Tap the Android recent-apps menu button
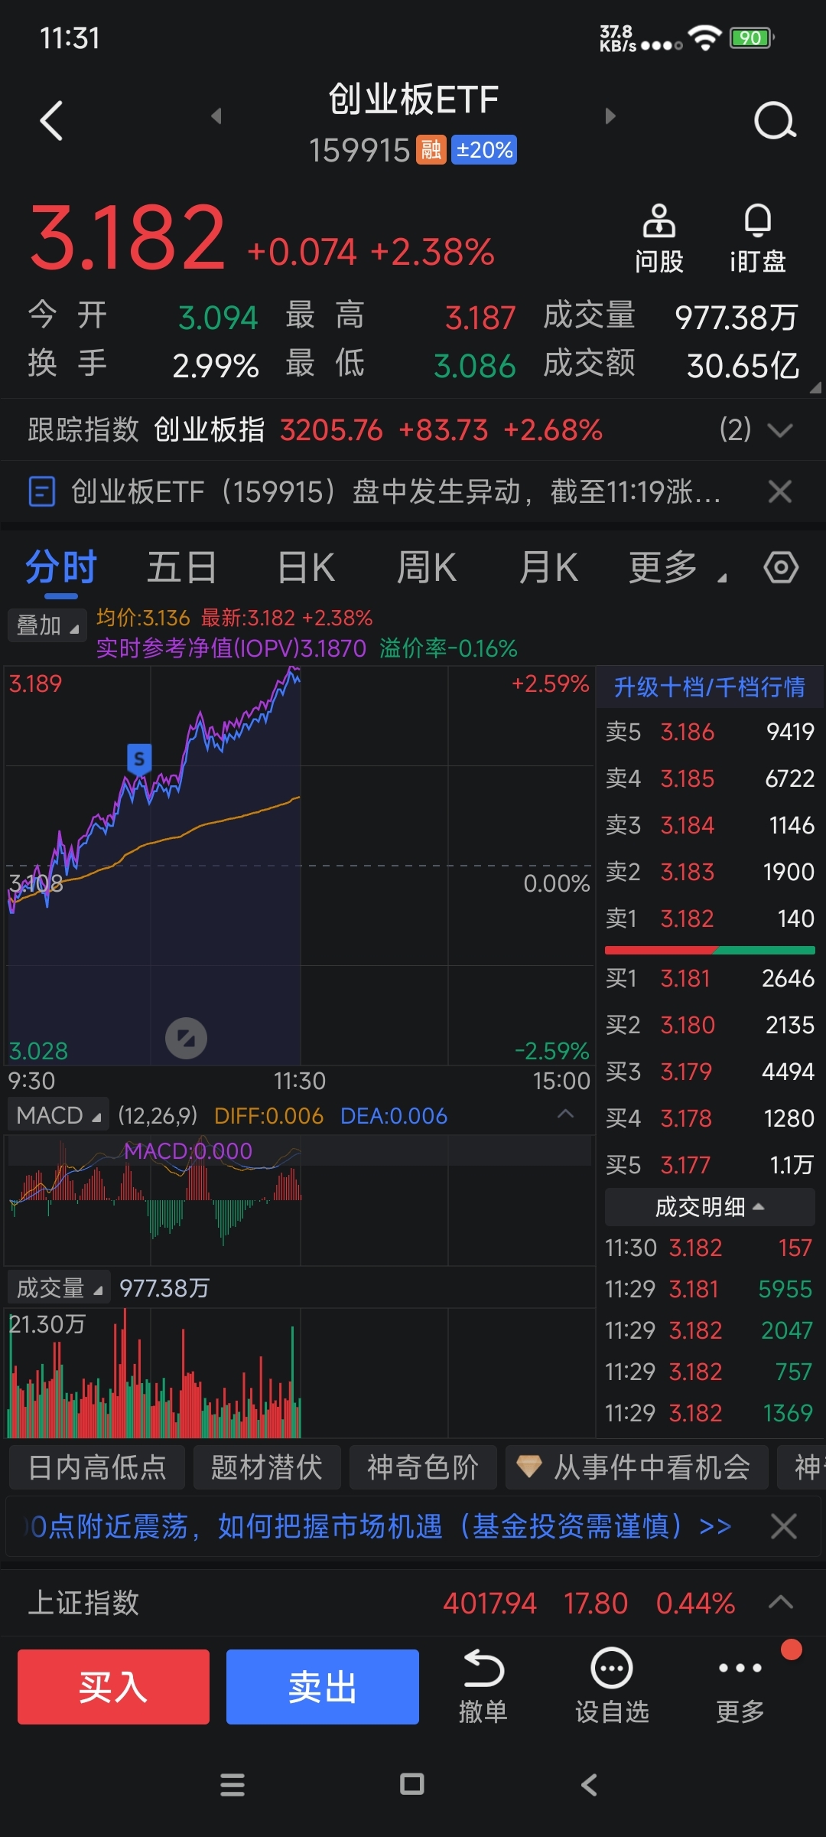The width and height of the screenshot is (826, 1837). coord(233,1785)
